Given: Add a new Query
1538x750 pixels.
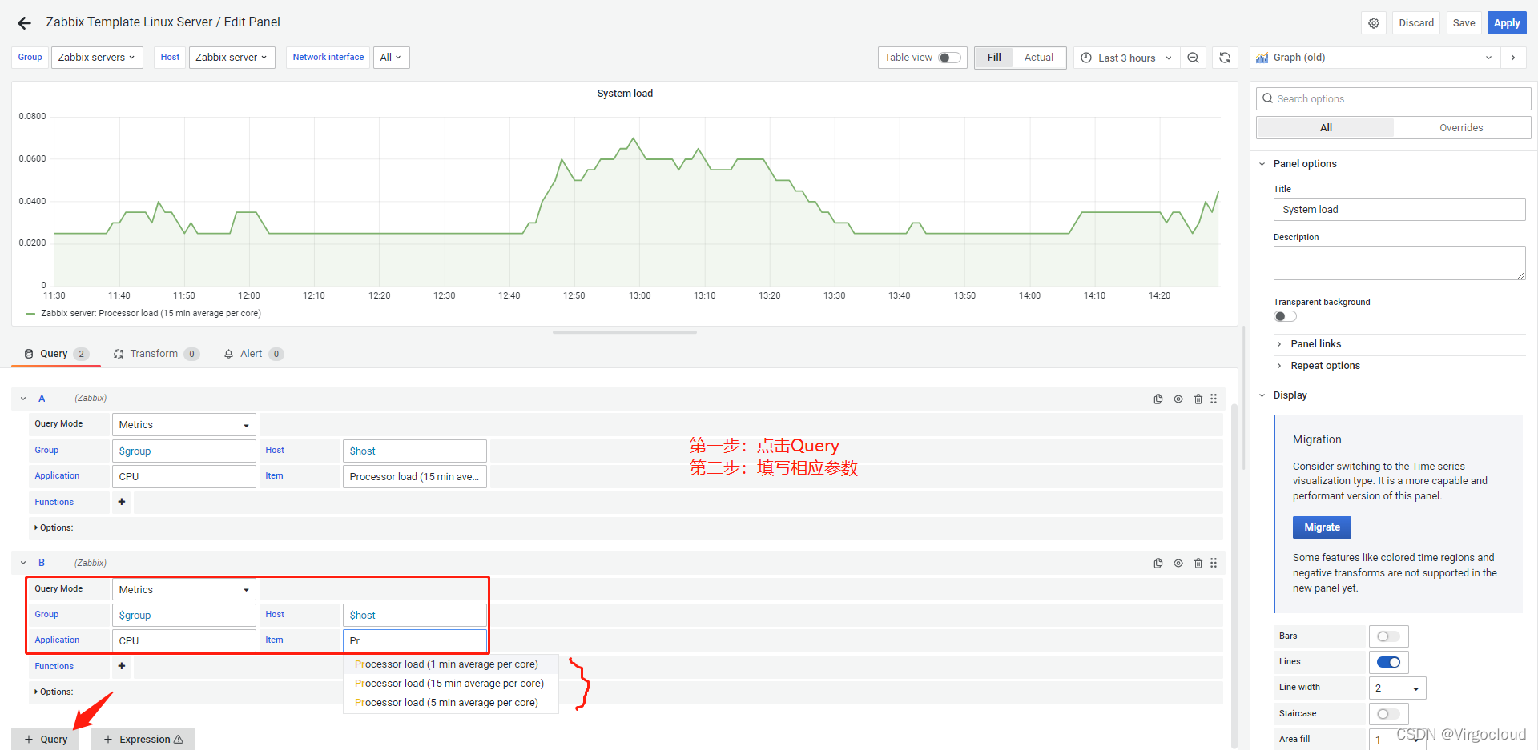Looking at the screenshot, I should pyautogui.click(x=46, y=740).
